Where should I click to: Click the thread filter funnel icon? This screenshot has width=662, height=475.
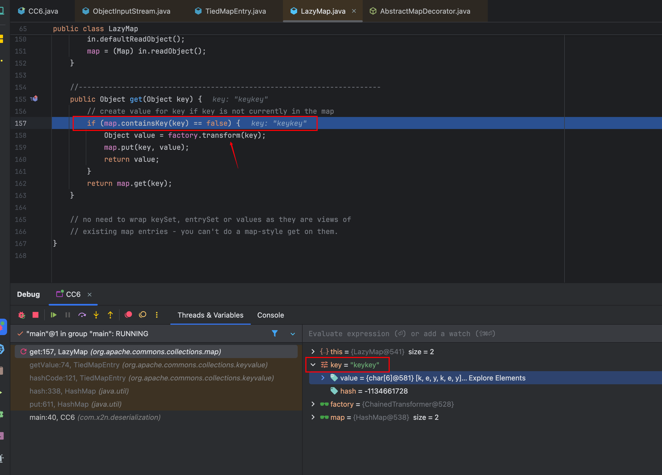275,333
